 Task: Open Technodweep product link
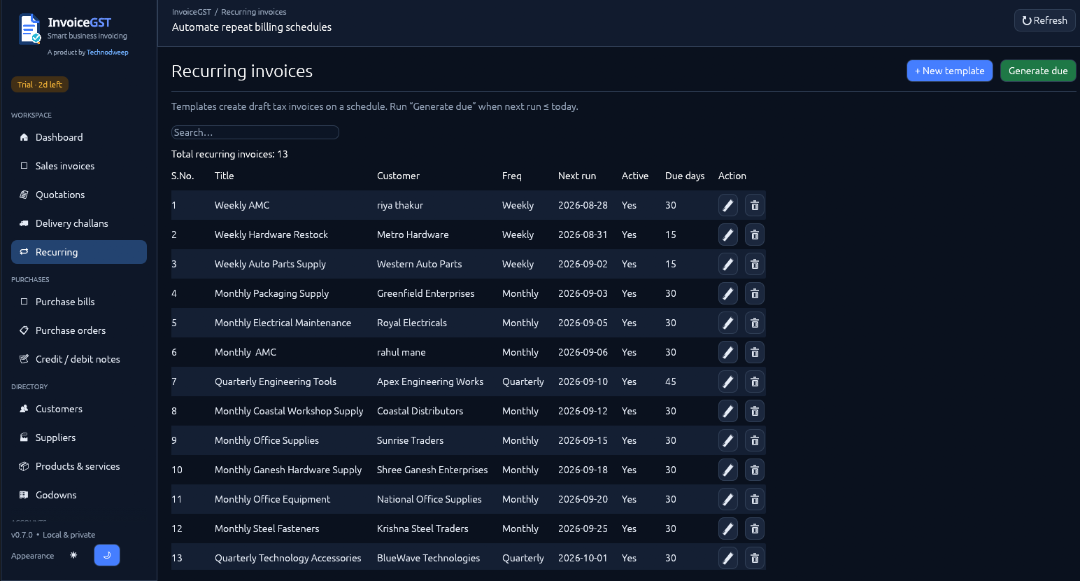(x=107, y=52)
